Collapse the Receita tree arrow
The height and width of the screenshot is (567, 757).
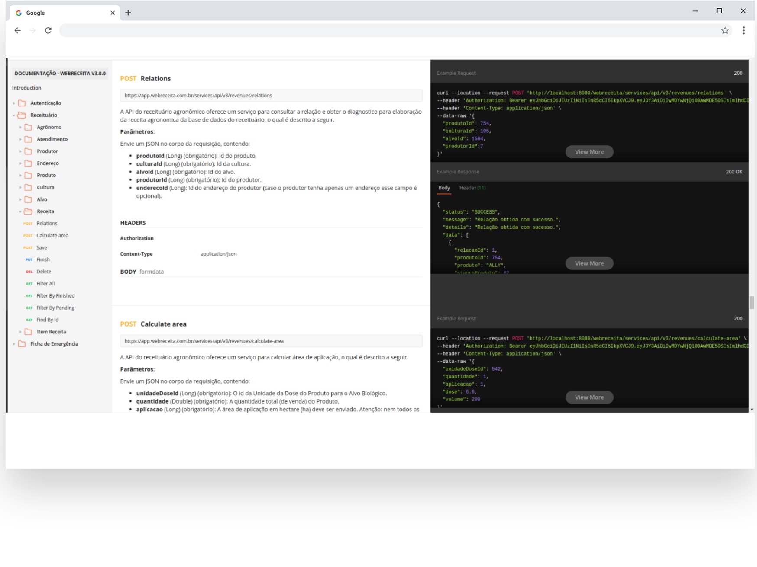[20, 211]
